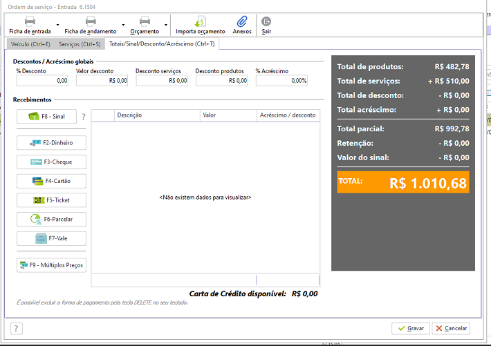The width and height of the screenshot is (491, 346).
Task: Switch to the Veículo (Ctrl+E) tab
Action: 30,44
